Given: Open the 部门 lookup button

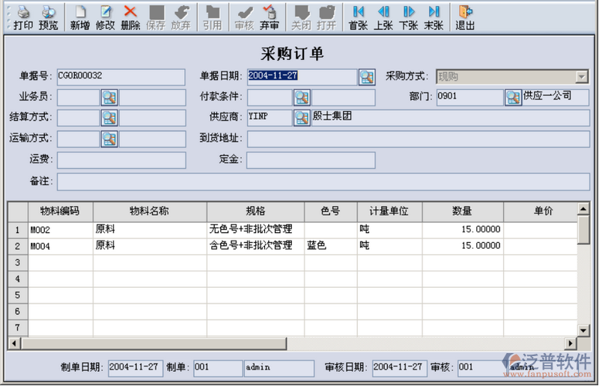Looking at the screenshot, I should pos(513,97).
